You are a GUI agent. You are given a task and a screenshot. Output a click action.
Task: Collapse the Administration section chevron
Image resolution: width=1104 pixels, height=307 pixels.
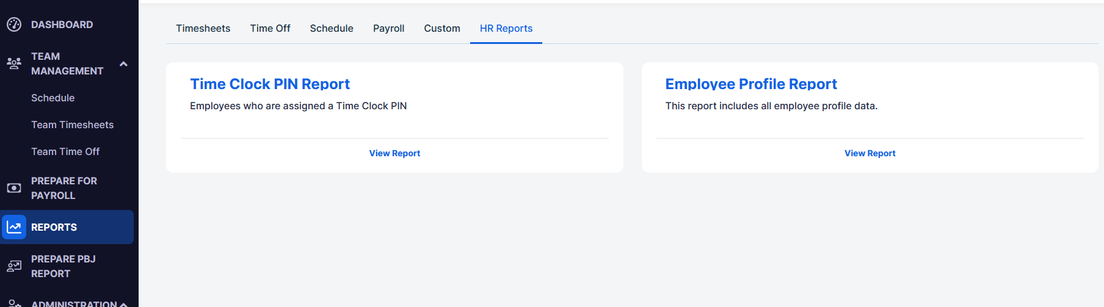(123, 304)
